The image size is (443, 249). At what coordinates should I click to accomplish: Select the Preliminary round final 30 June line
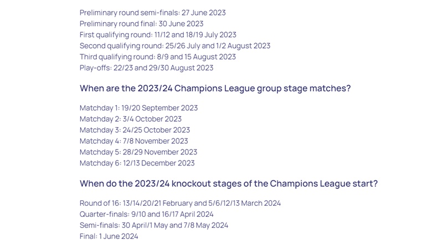(141, 24)
